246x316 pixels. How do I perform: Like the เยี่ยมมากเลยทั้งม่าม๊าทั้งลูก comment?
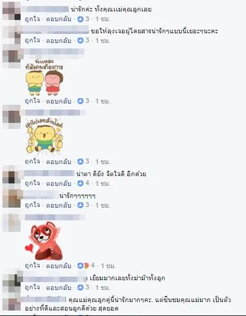click(32, 288)
